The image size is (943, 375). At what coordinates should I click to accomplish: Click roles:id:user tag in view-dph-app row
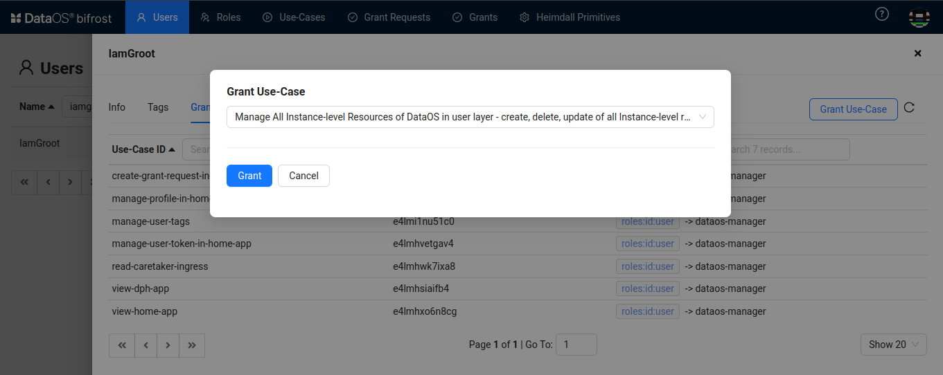648,289
